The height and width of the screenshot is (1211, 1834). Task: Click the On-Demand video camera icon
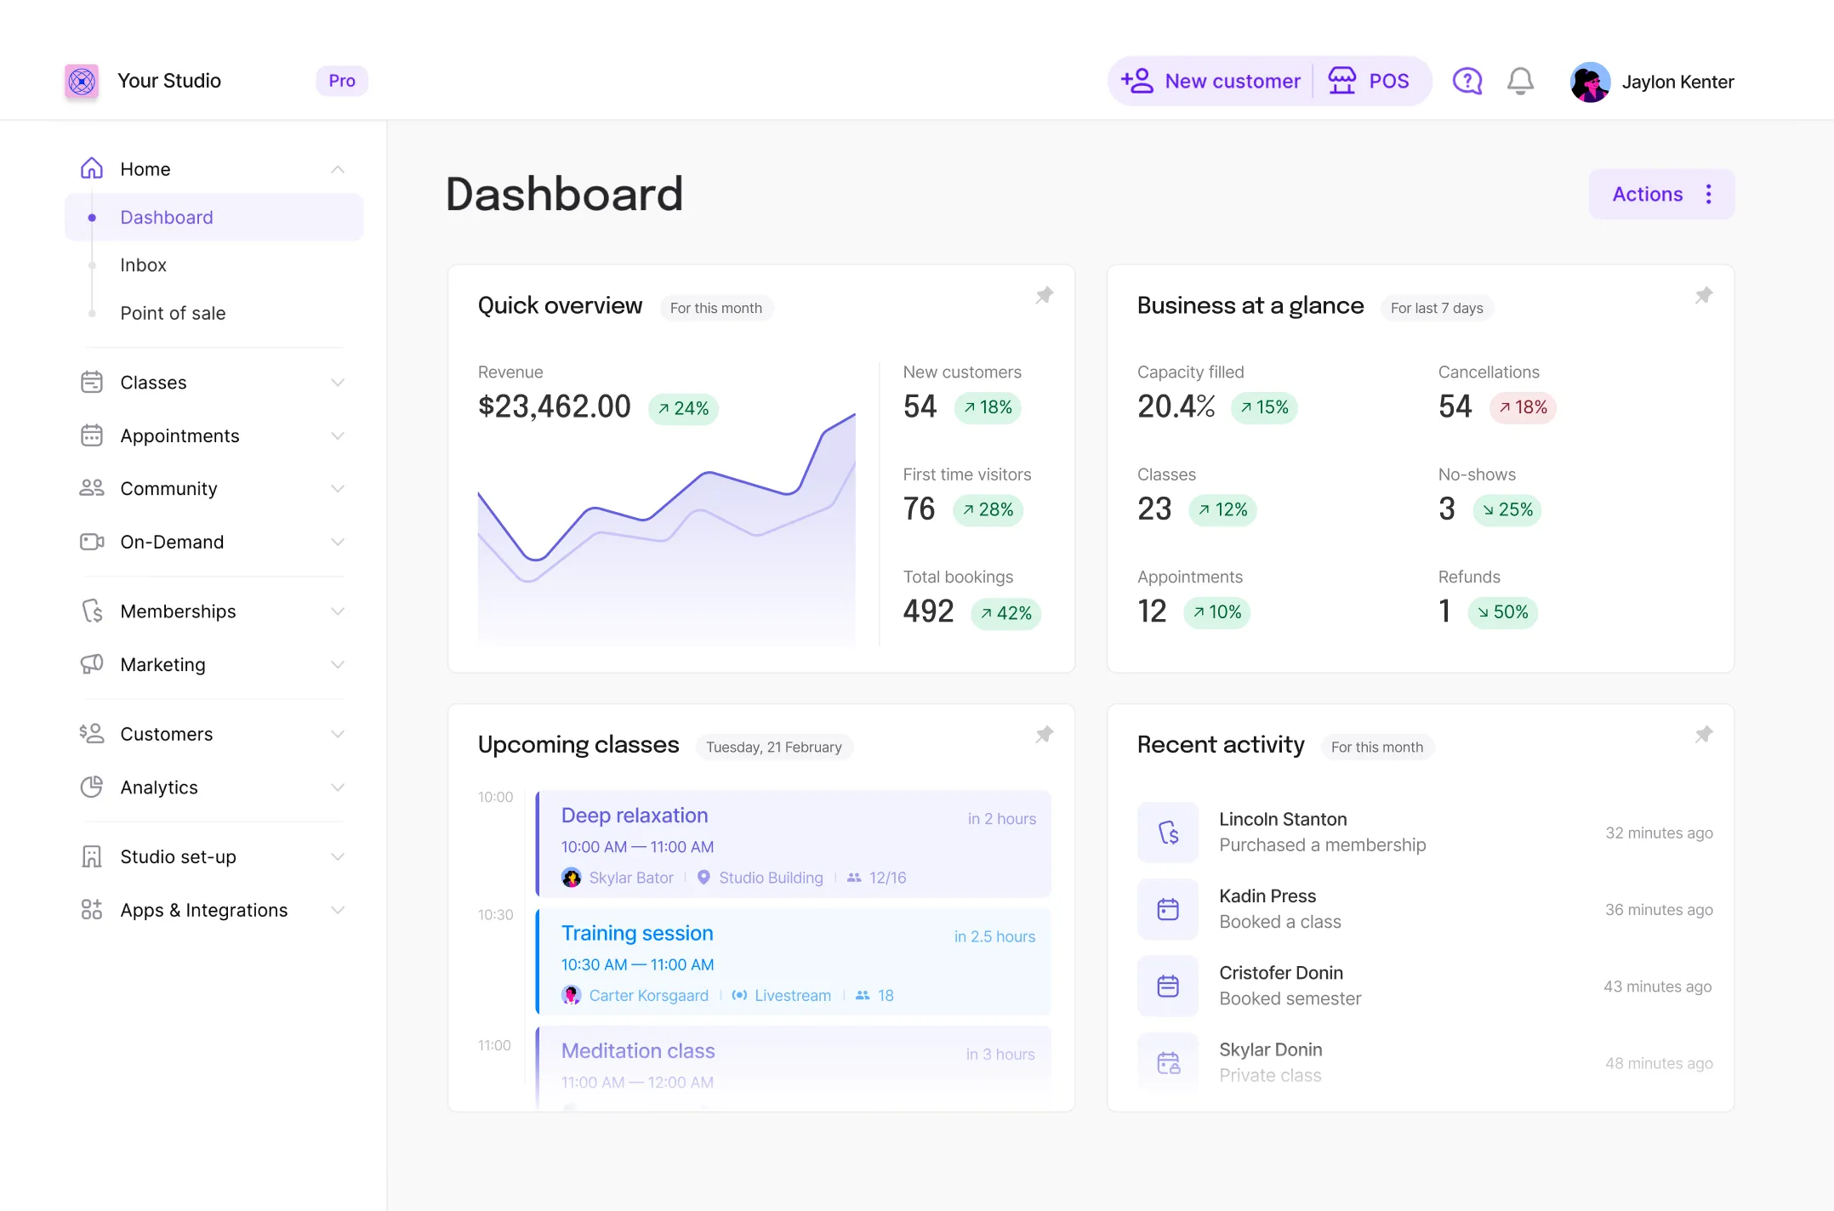[92, 542]
